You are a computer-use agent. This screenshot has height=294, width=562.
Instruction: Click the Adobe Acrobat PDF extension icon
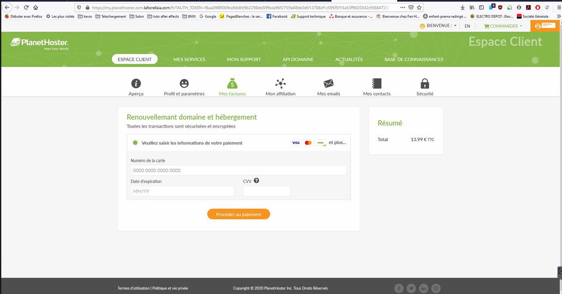pyautogui.click(x=528, y=7)
